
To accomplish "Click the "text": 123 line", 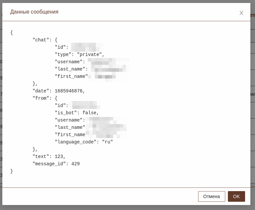I will (49, 157).
